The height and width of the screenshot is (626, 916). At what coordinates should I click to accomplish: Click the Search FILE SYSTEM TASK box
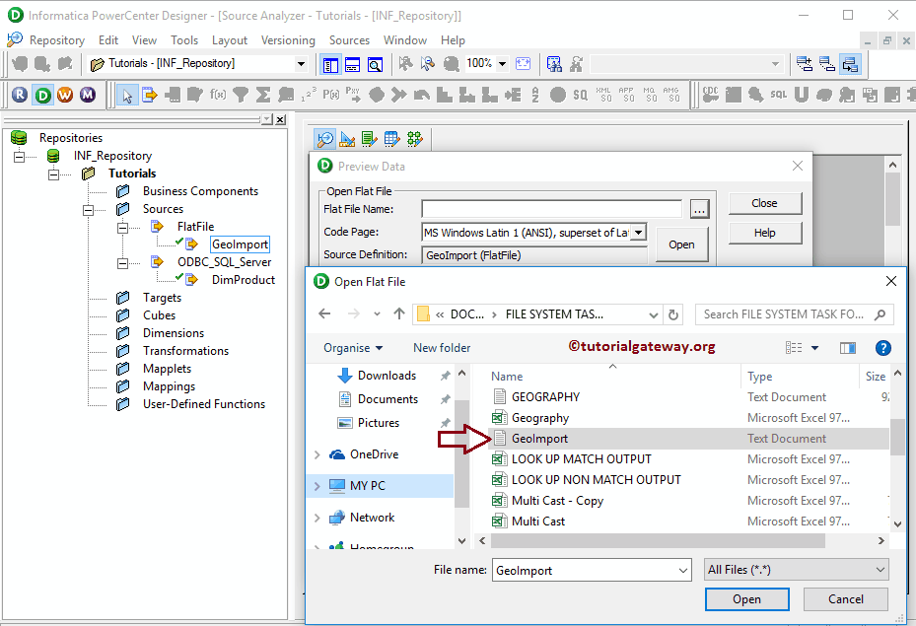(x=794, y=314)
